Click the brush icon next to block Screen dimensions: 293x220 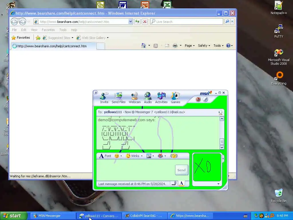[205, 99]
